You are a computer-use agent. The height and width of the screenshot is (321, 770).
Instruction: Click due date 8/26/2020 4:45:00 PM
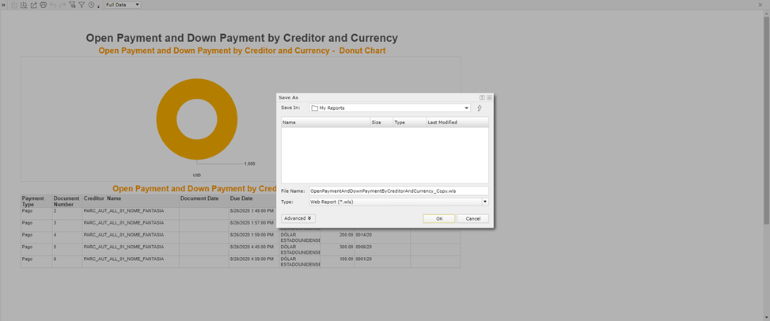pos(252,247)
